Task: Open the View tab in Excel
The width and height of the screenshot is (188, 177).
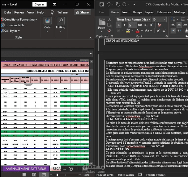Action: coord(30,12)
